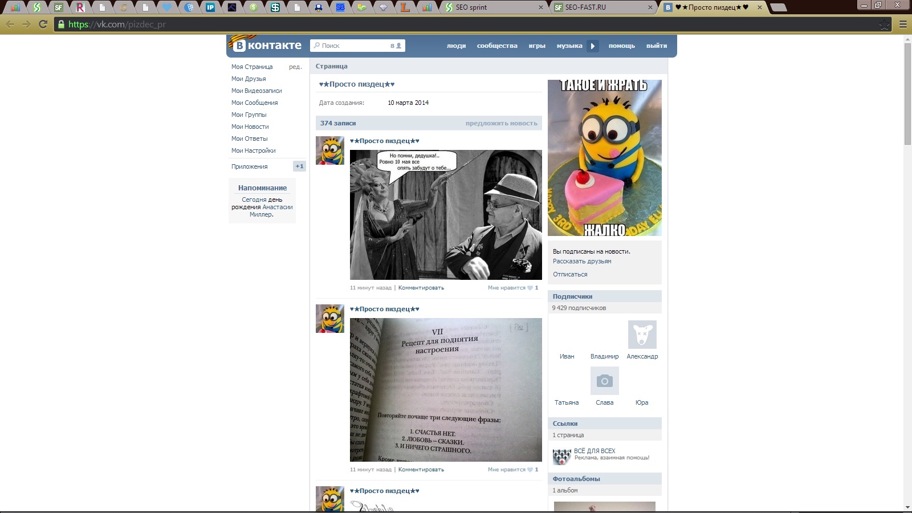912x513 pixels.
Task: Go to Моя Страница in sidebar
Action: coord(252,67)
